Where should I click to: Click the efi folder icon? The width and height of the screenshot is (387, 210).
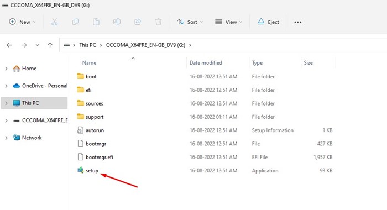coord(80,90)
